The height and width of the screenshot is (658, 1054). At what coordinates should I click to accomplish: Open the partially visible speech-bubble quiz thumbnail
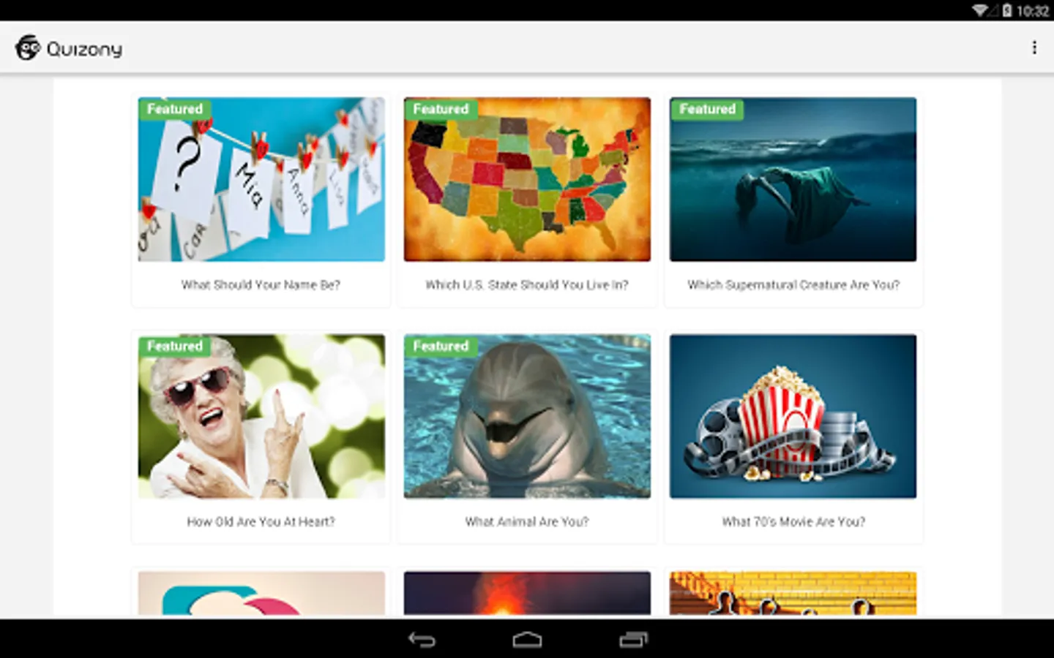click(261, 593)
